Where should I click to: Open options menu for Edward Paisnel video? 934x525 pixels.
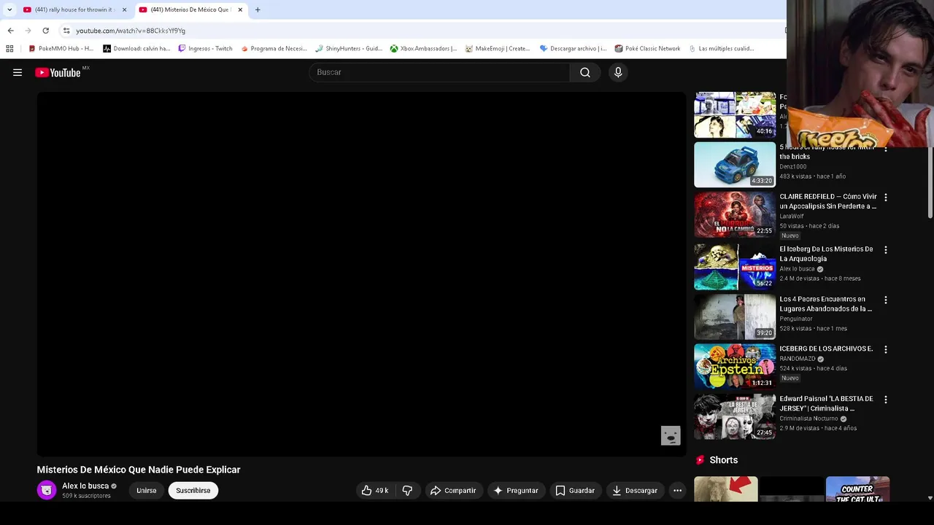point(886,400)
